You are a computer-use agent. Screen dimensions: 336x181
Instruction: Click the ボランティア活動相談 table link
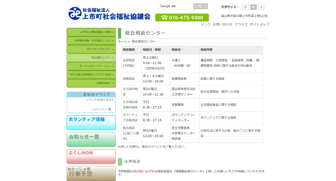coord(130,118)
